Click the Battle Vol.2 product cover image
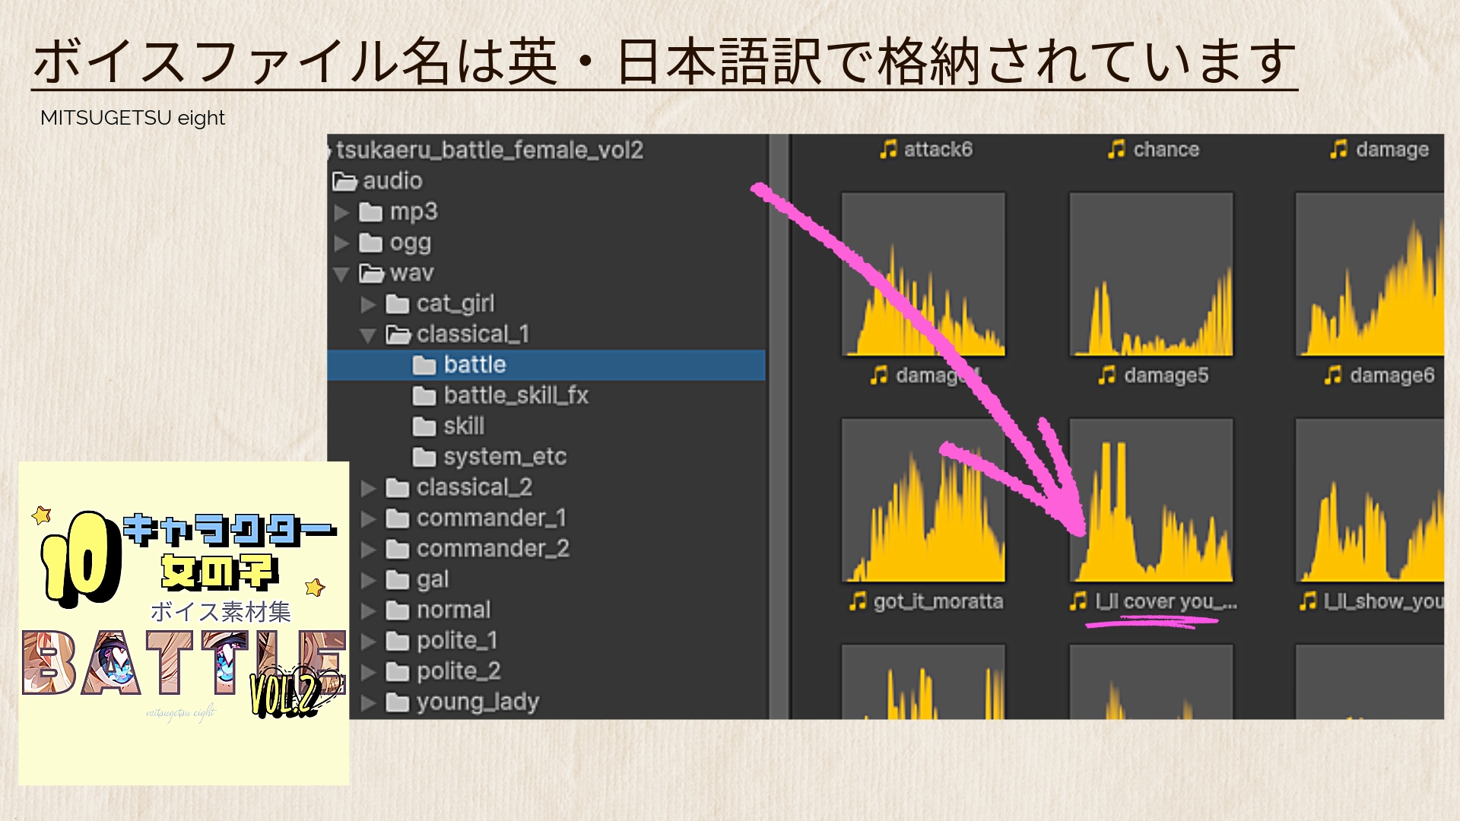The image size is (1460, 821). (183, 623)
